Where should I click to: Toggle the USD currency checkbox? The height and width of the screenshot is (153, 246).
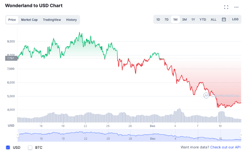pyautogui.click(x=8, y=147)
